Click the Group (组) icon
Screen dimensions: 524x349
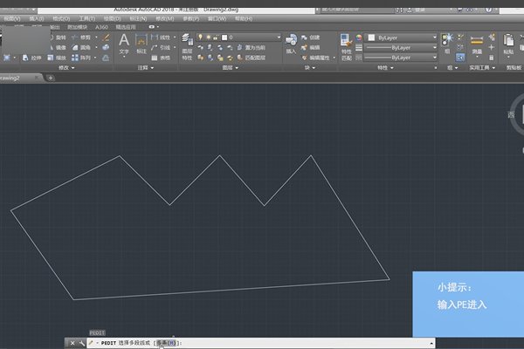[448, 44]
